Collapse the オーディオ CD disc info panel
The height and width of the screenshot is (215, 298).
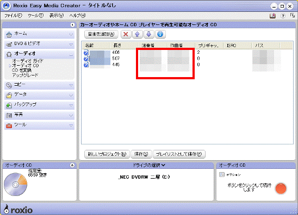coord(72,165)
